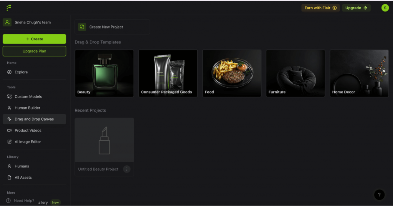Open Sneha Chugh's team switcher
This screenshot has width=393, height=206.
coord(33,22)
